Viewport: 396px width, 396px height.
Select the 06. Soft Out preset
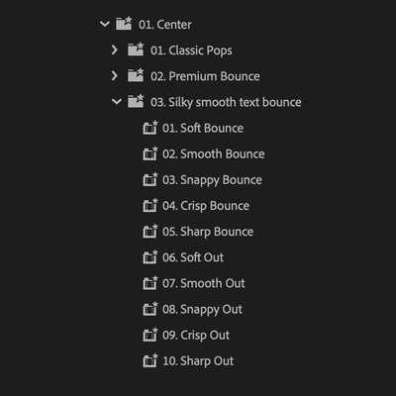coord(193,257)
